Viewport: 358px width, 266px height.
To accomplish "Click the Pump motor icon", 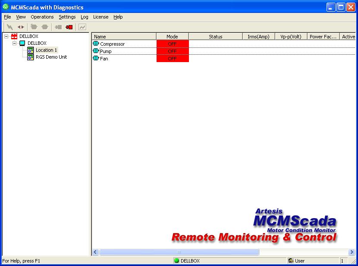I will point(96,51).
